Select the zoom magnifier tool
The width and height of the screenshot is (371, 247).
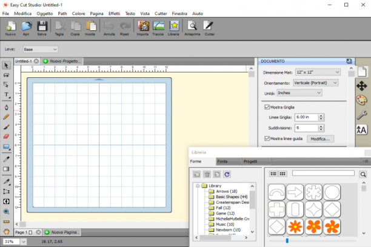pyautogui.click(x=7, y=211)
